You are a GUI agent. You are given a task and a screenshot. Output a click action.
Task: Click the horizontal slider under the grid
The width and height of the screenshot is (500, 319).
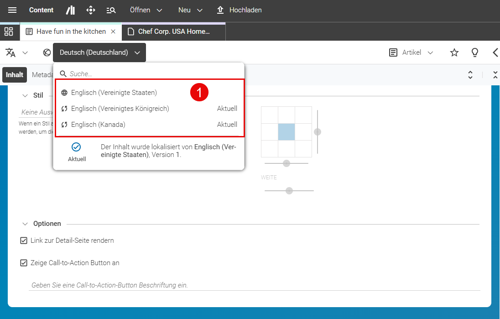pos(286,163)
